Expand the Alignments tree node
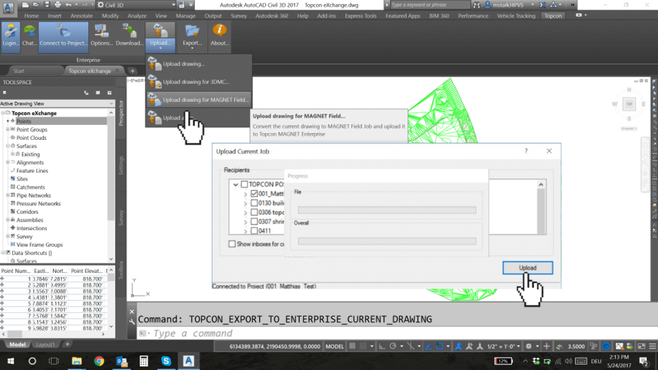 (7, 162)
